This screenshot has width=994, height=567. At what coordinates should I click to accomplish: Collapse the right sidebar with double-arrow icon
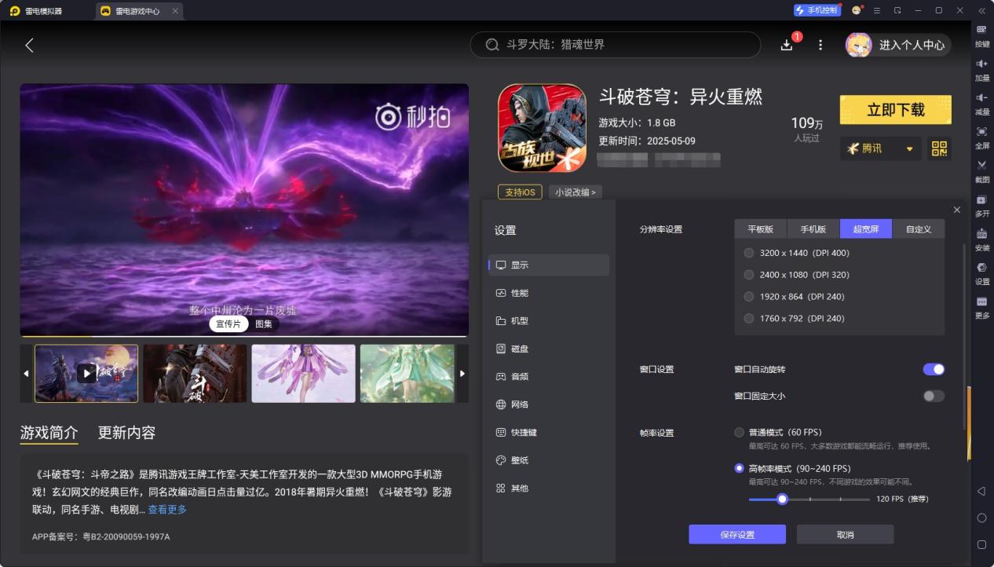coord(981,10)
